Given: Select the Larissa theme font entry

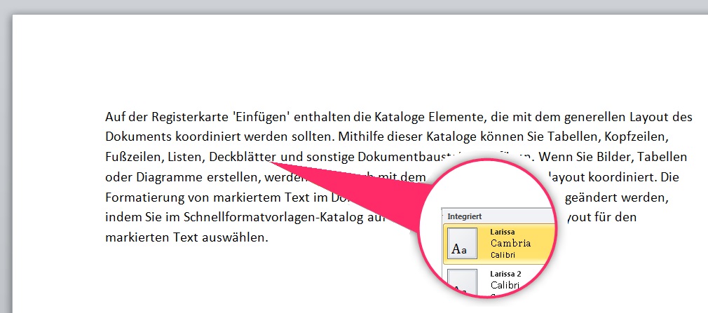Looking at the screenshot, I should (519, 242).
